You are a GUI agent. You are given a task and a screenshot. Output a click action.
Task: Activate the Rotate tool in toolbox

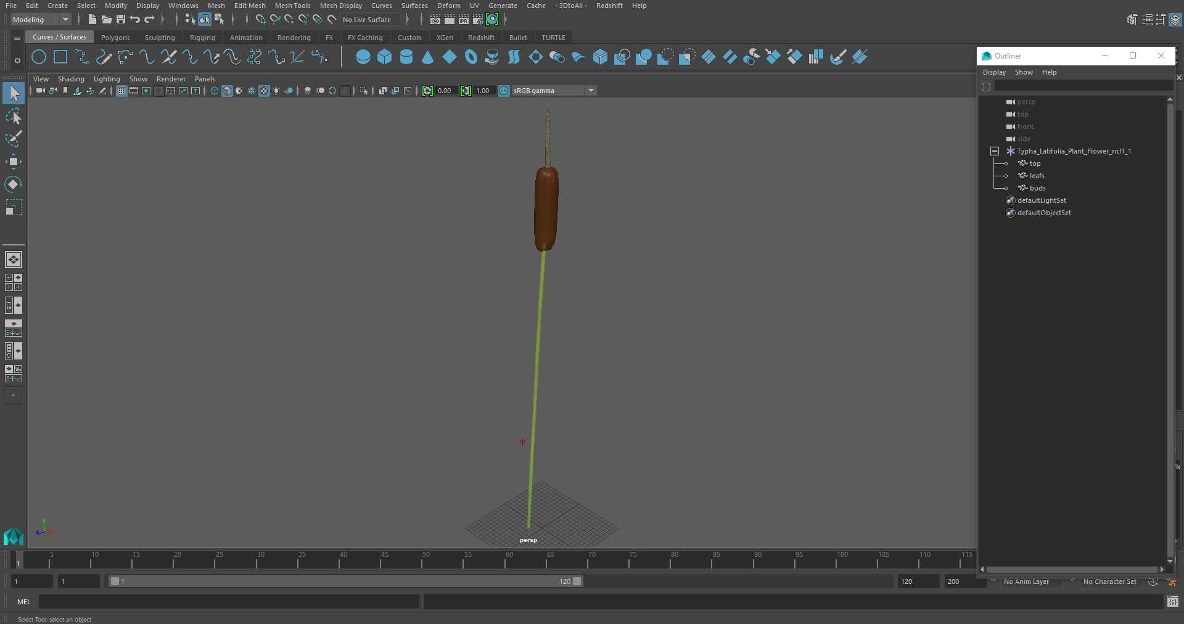tap(13, 184)
